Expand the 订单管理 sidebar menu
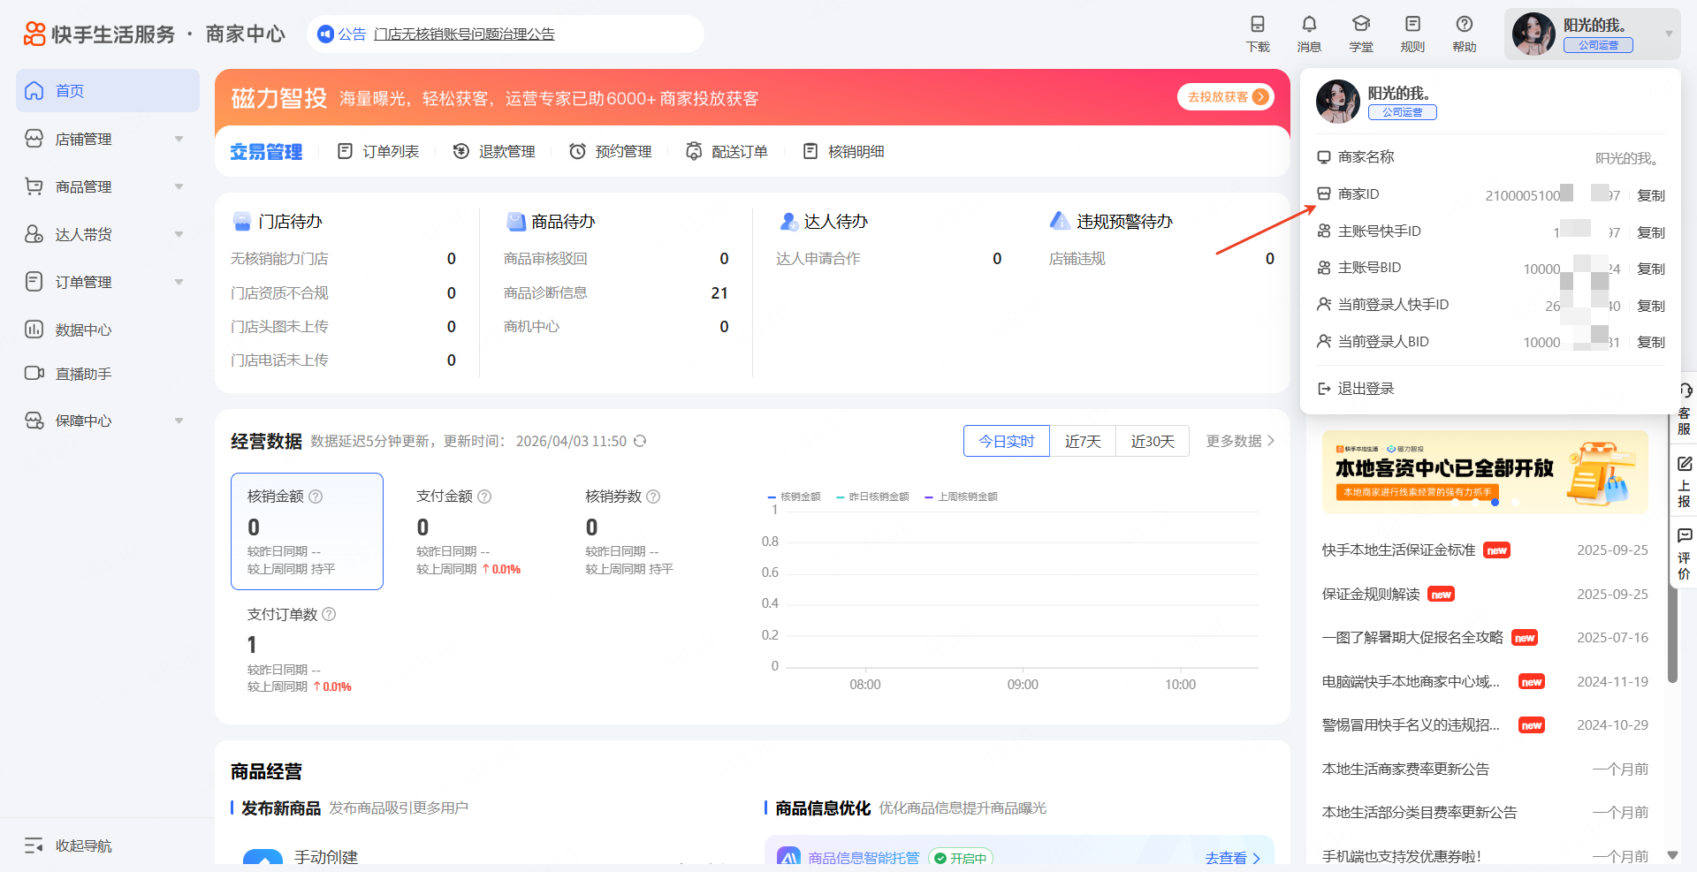 pyautogui.click(x=179, y=282)
